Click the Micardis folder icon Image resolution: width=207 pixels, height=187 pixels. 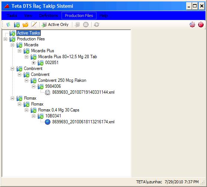coord(20,45)
